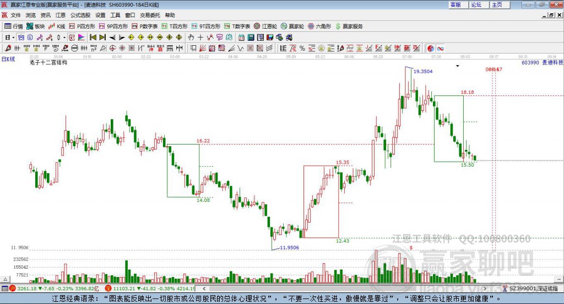Open the 9T四方形 tool
This screenshot has width=564, height=304.
206,26
